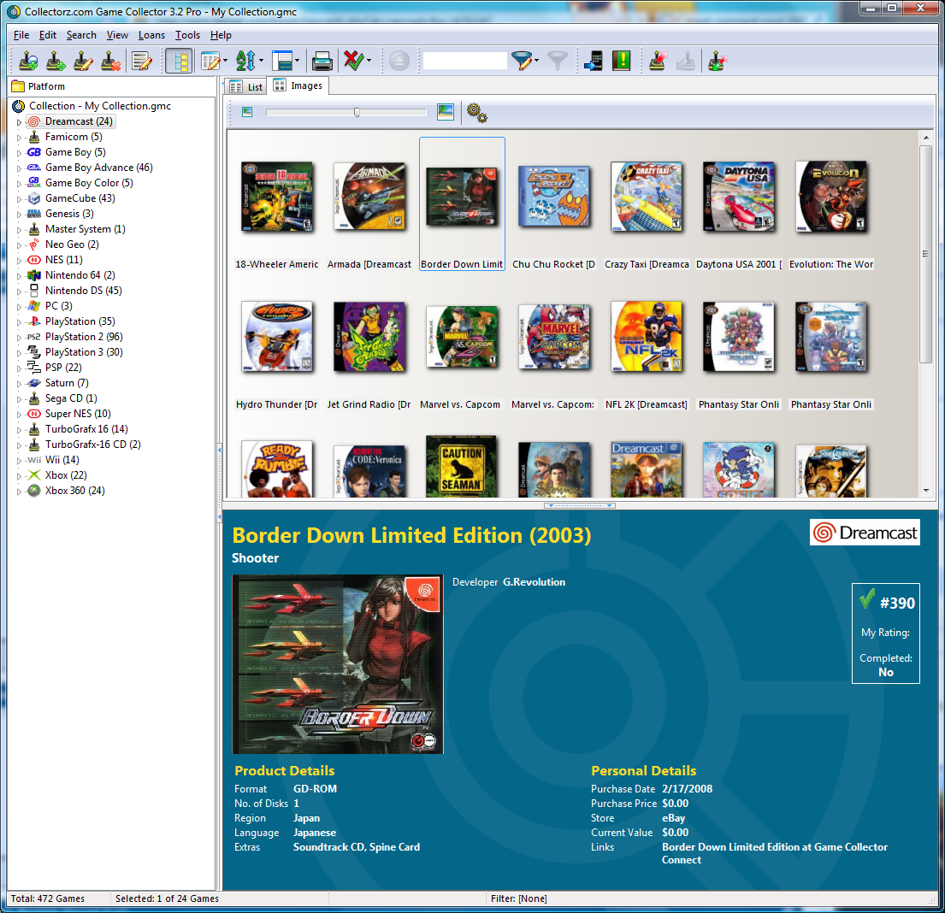Open the Edit Multiple Games notepad icon
Screen dimensions: 945x913
click(142, 61)
